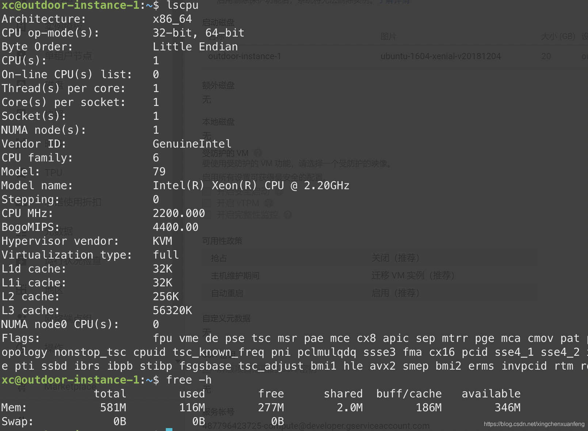588x431 pixels.
Task: Go to Marketplace in the sidebar
Action: tap(70, 387)
